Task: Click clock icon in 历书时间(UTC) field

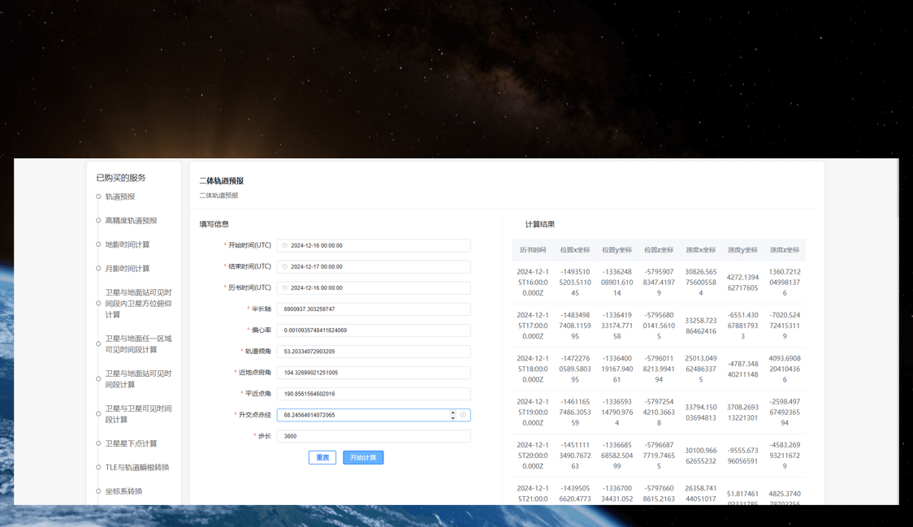Action: [x=284, y=287]
